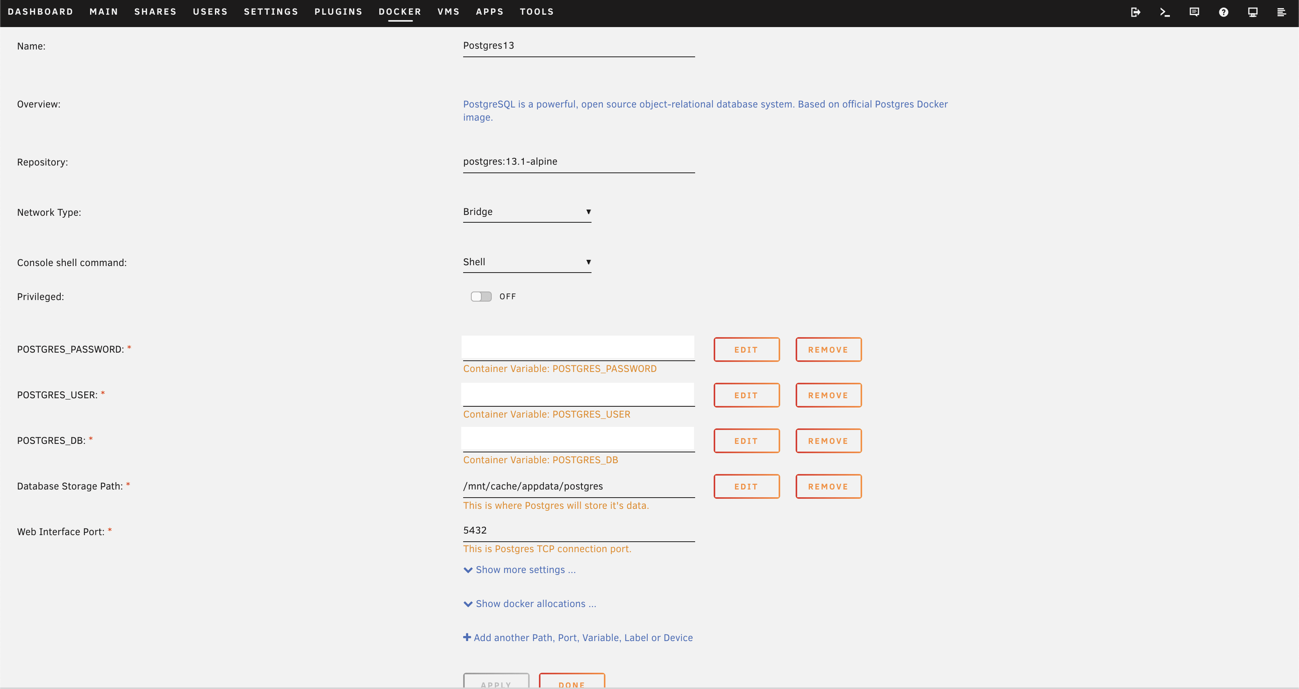Open the feedback icon in top bar
Viewport: 1299px width, 689px height.
tap(1194, 12)
